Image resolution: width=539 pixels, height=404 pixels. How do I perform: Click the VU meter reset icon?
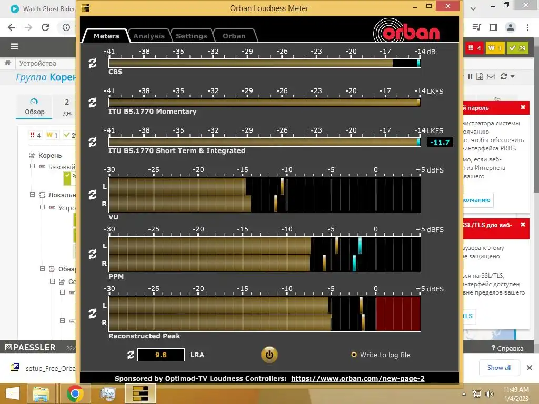(x=93, y=195)
